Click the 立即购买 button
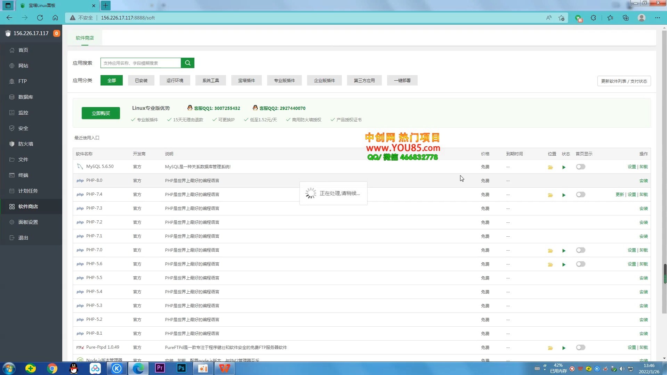Viewport: 667px width, 375px height. coord(101,113)
